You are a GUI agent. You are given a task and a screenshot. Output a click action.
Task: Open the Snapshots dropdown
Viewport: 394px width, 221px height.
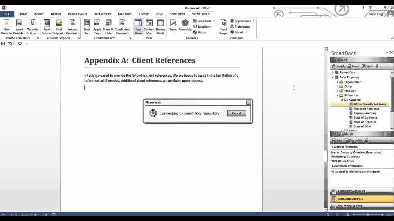(x=204, y=21)
